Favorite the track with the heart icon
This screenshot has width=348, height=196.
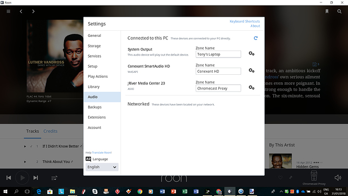280,177
